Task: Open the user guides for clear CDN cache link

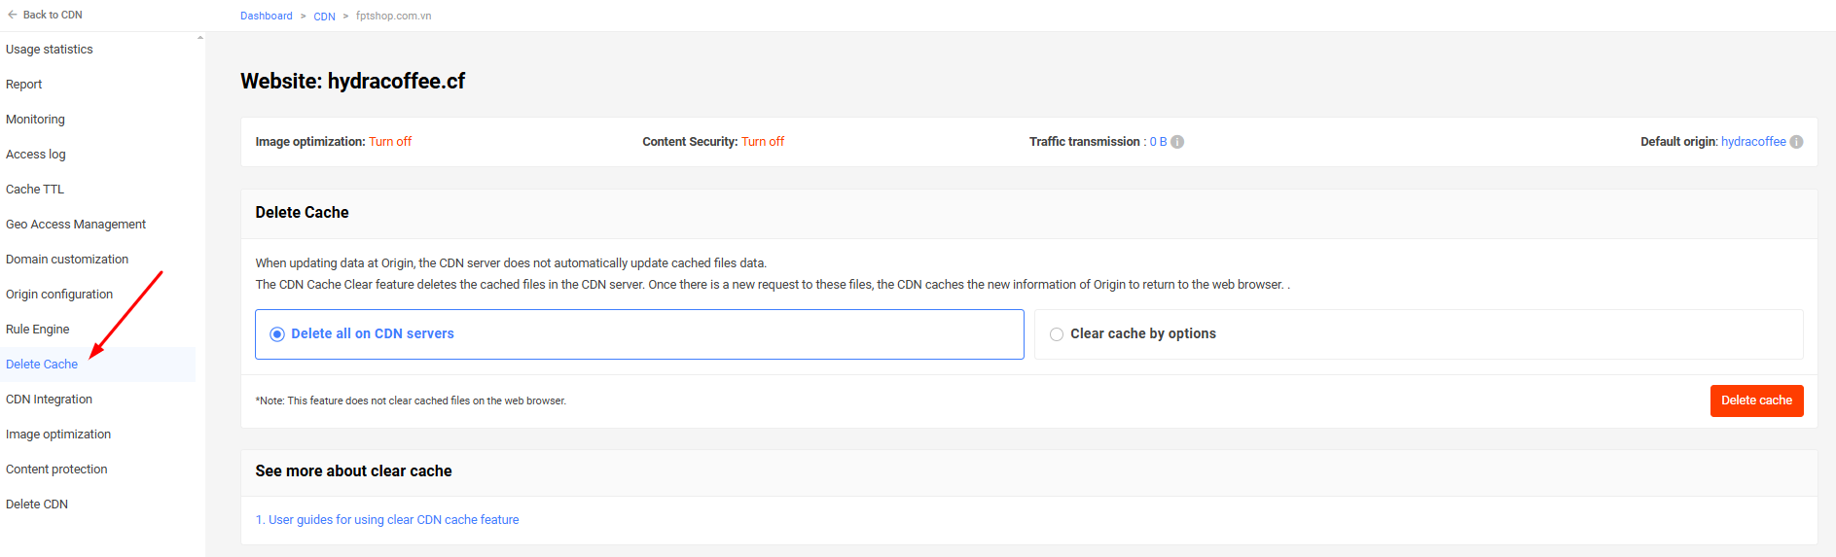Action: 387,520
